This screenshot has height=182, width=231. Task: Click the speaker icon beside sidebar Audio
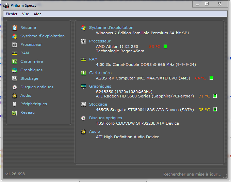pos(15,96)
